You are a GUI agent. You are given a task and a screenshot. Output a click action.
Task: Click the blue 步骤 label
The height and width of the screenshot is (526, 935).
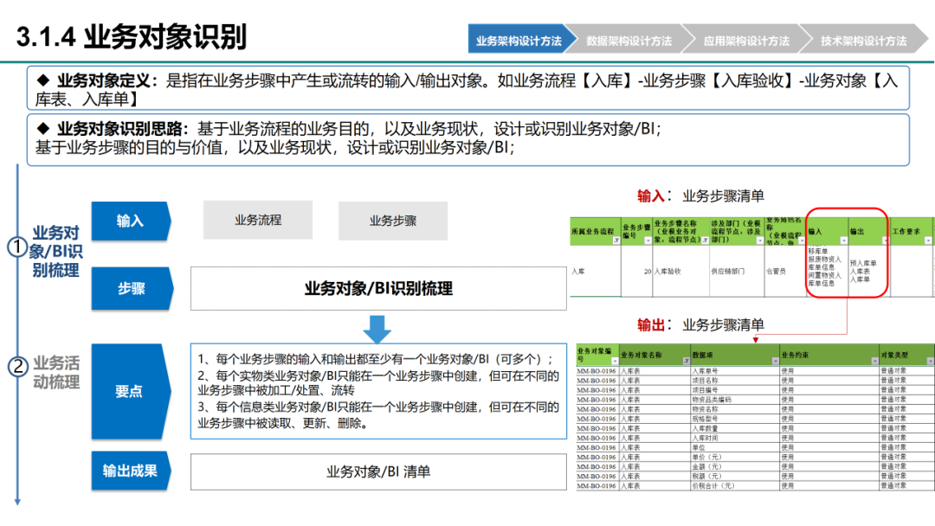(x=131, y=288)
